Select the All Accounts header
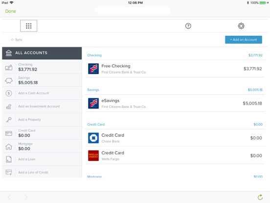Image resolution: width=270 pixels, height=203 pixels. 42,53
